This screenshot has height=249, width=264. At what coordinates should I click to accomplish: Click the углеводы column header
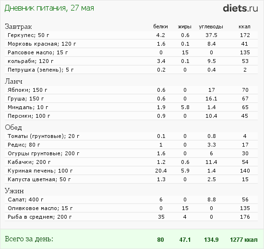[x=211, y=27]
